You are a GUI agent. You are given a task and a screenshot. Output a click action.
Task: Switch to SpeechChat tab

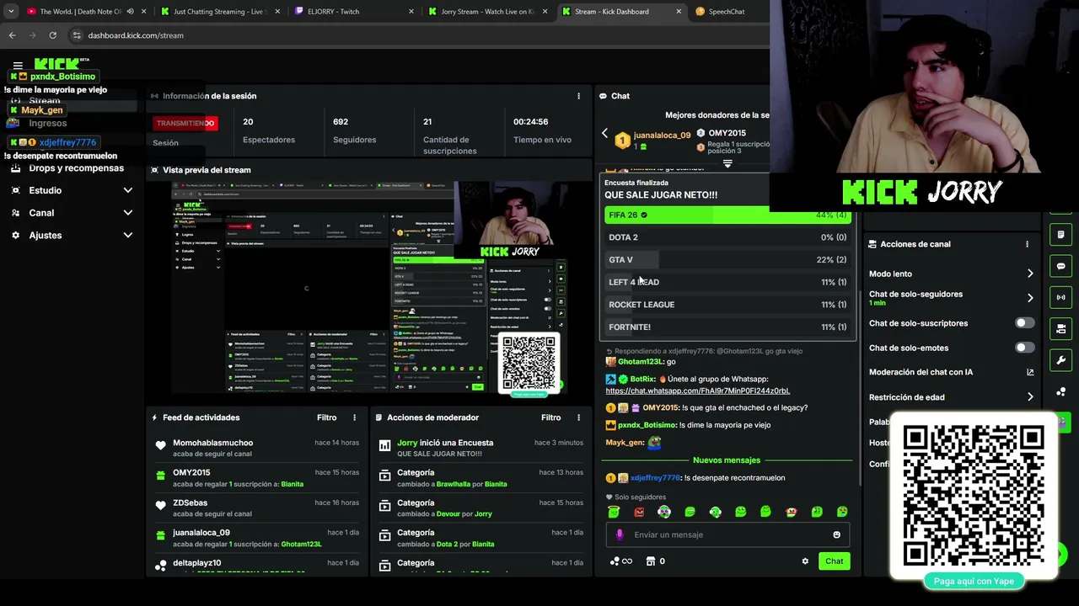point(726,12)
